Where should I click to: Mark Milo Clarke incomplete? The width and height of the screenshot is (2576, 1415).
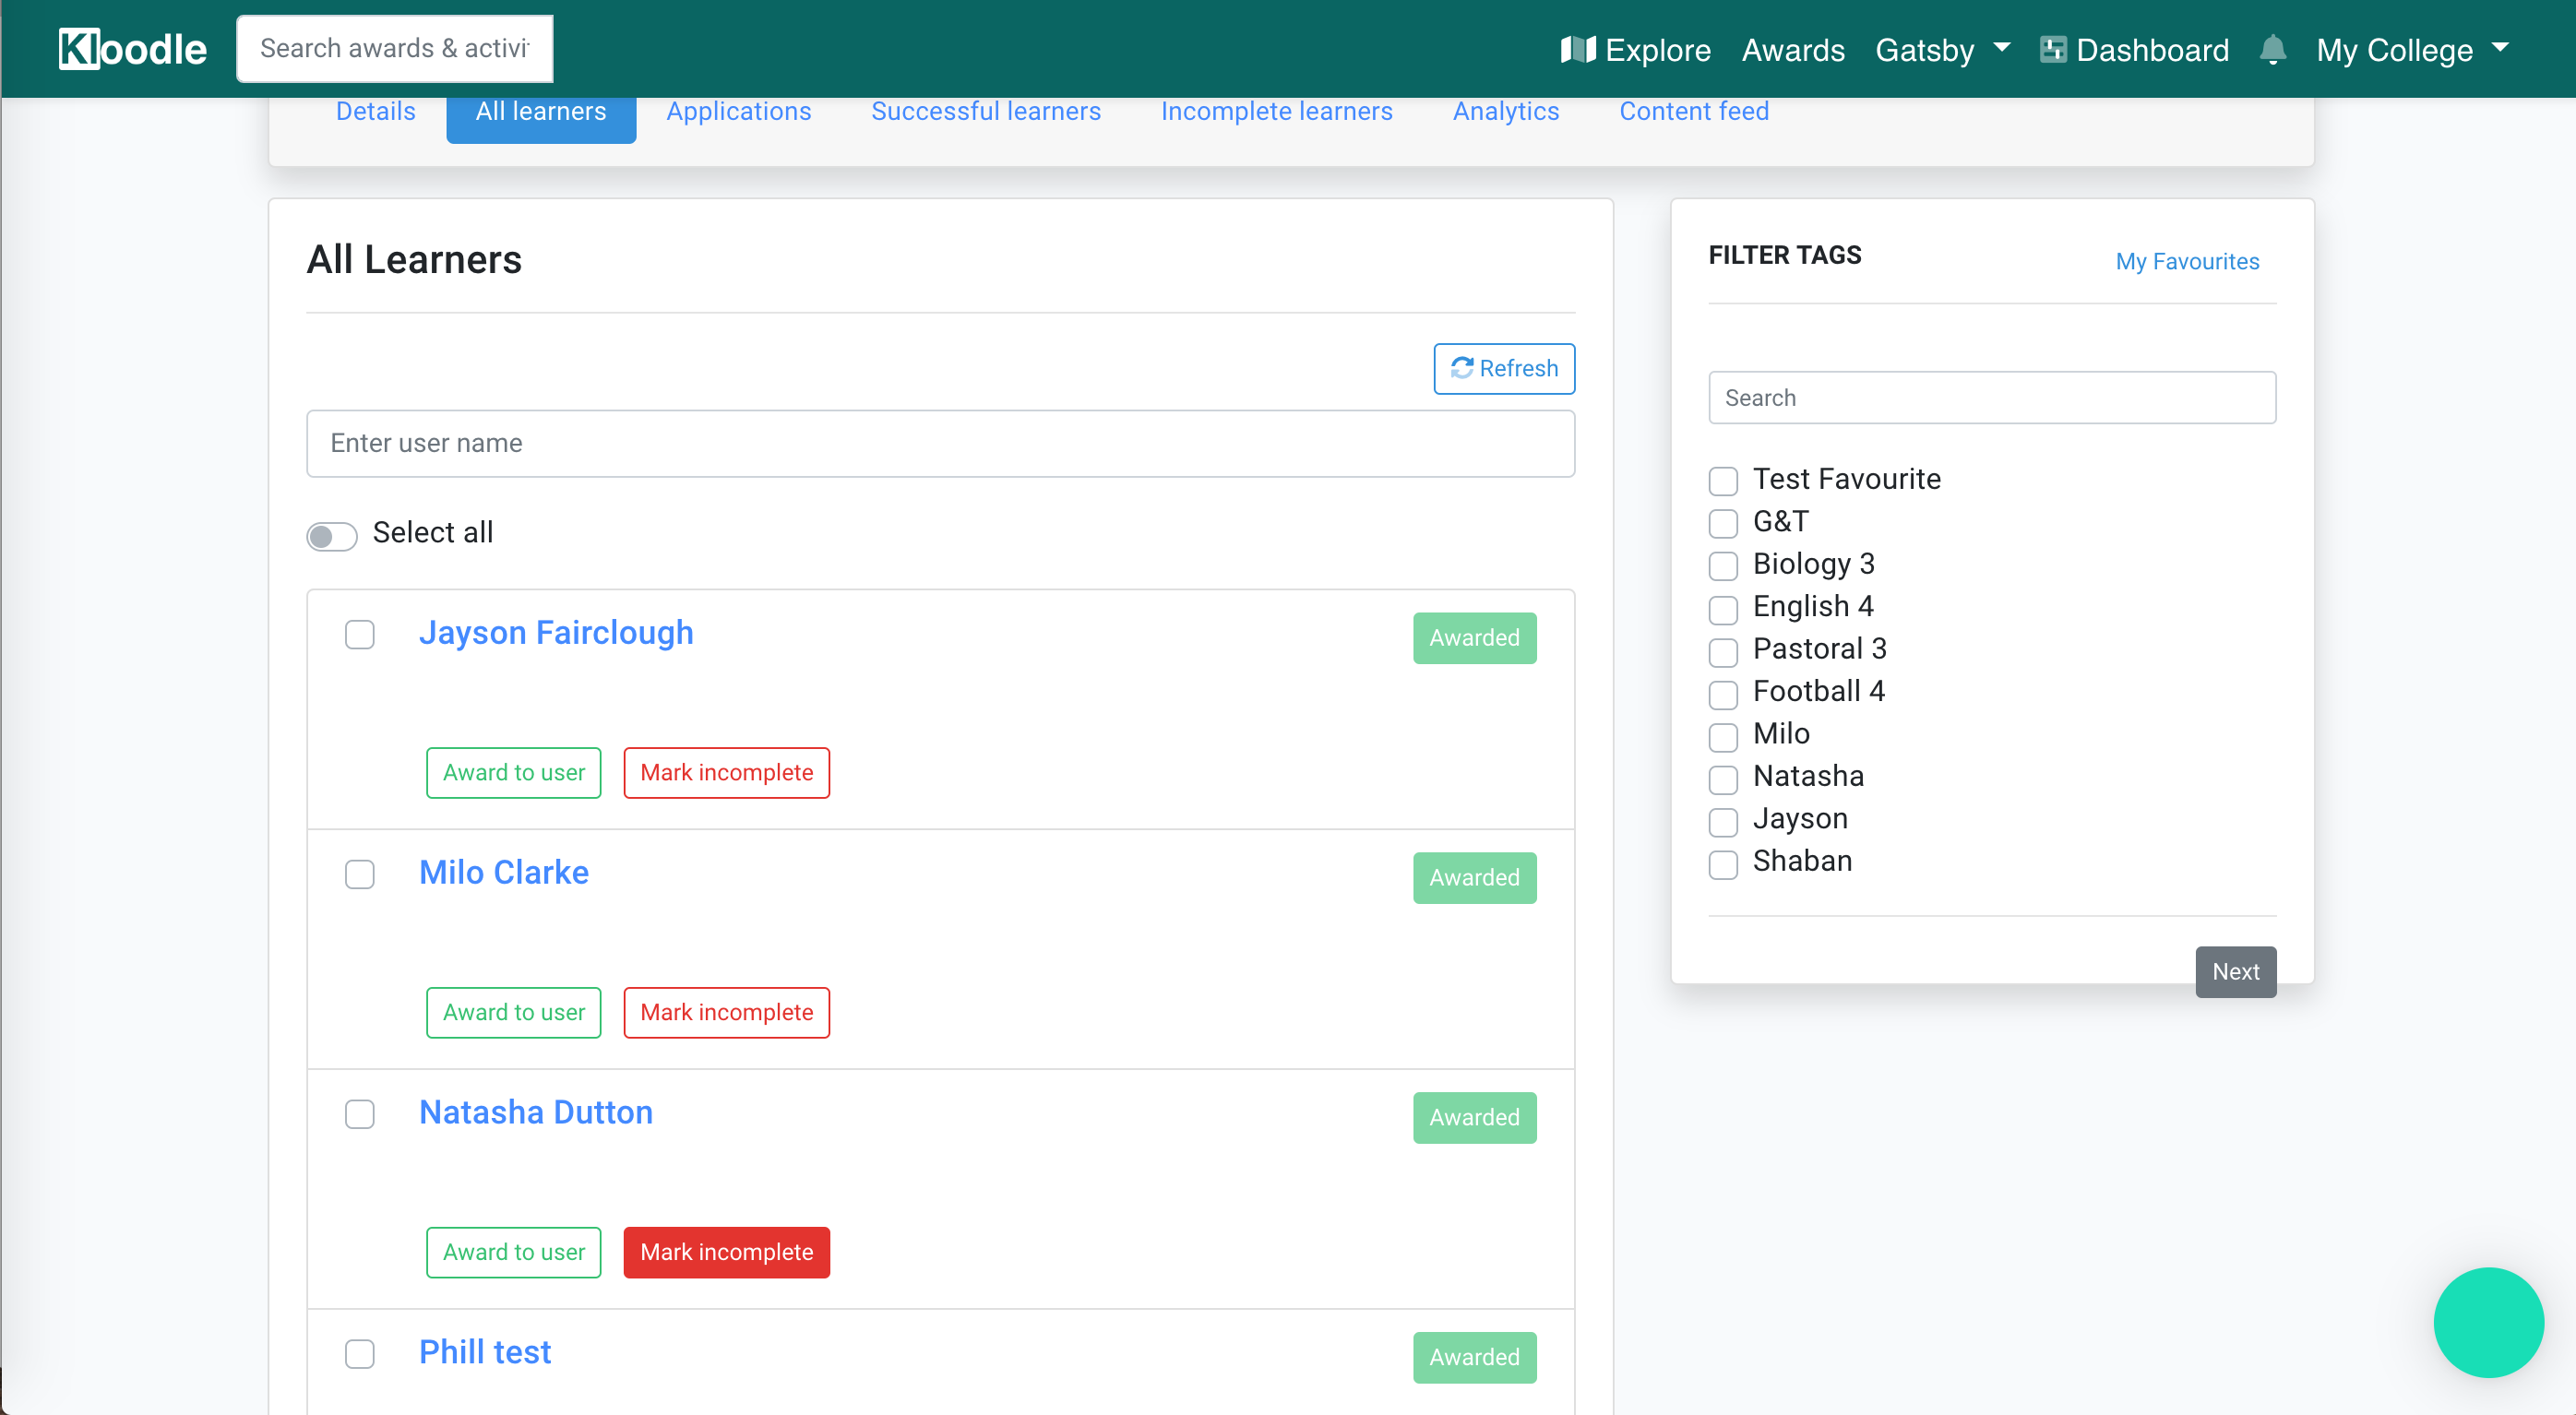727,1012
